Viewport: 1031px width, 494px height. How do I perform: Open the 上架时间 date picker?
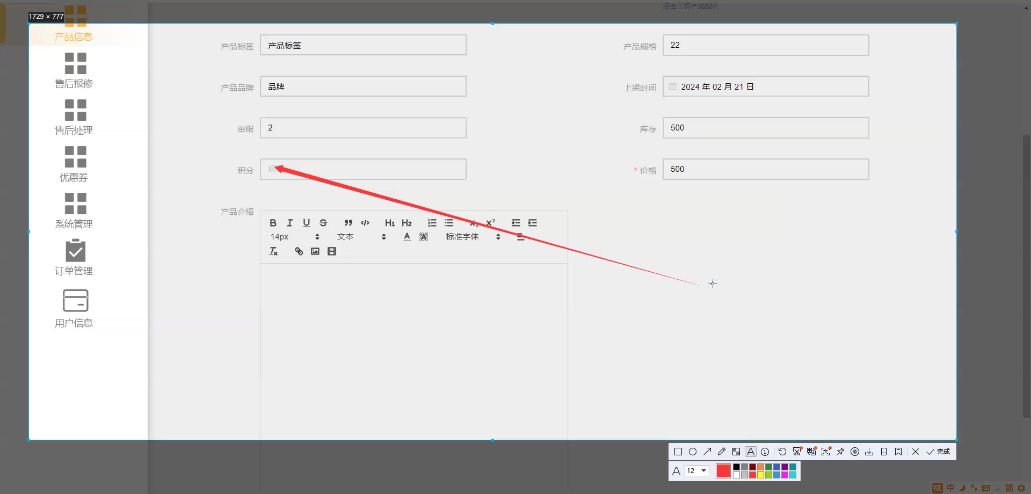click(x=766, y=86)
